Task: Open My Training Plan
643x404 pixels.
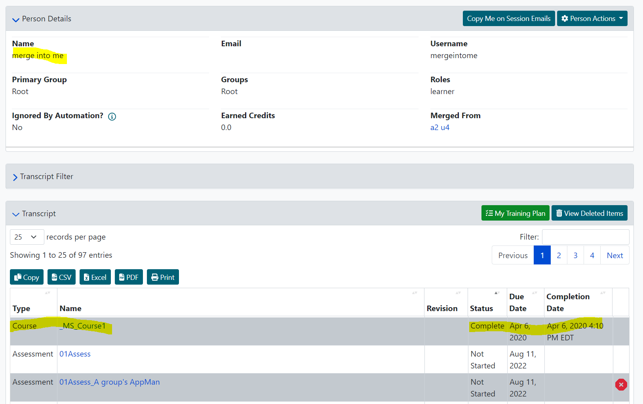Action: [515, 213]
